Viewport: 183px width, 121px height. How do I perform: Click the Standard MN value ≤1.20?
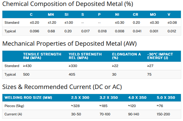point(52,23)
